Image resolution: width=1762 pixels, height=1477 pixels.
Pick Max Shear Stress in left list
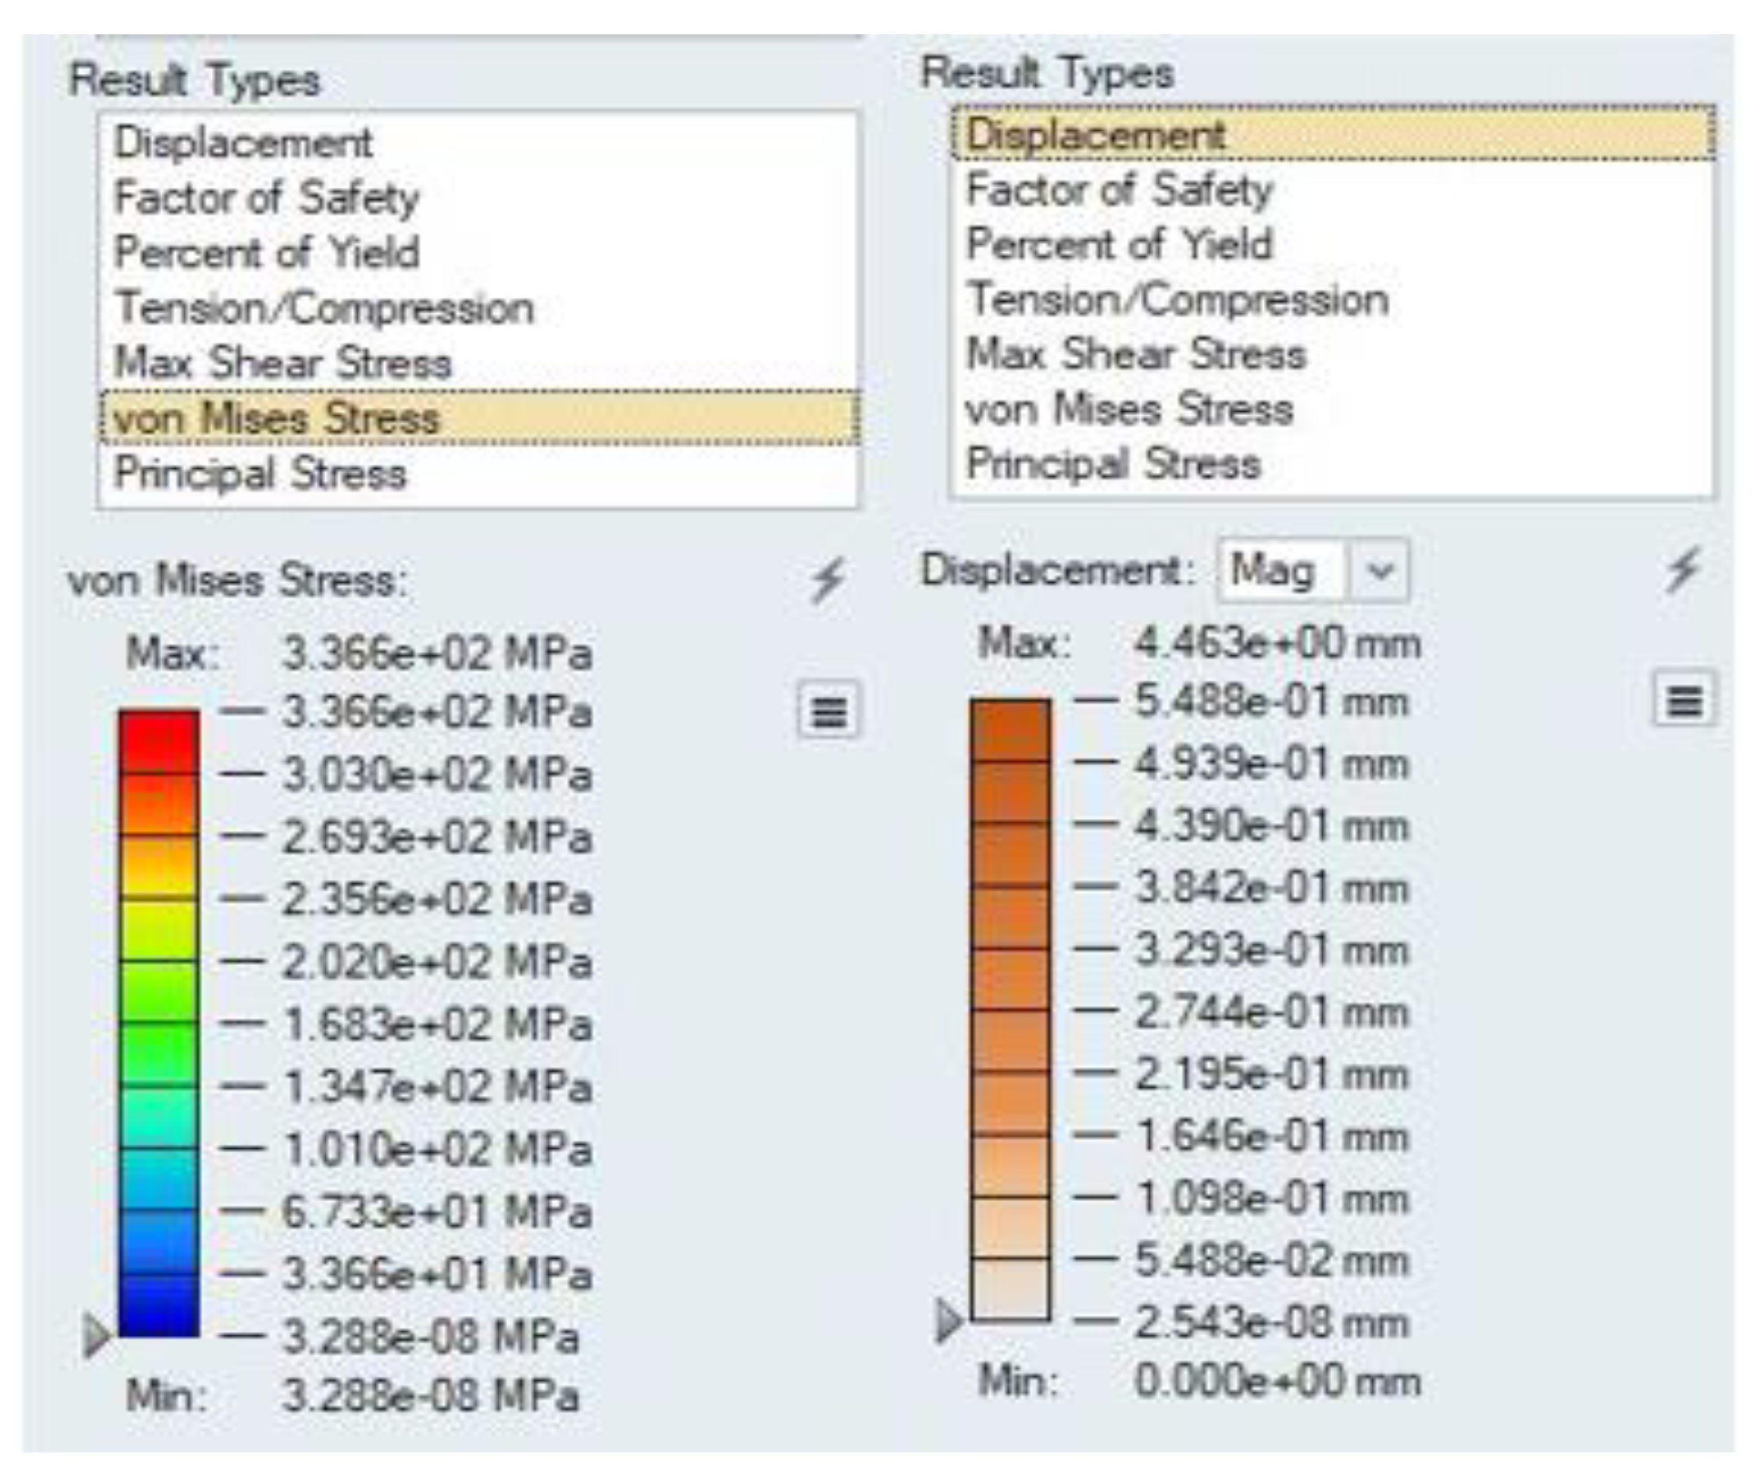coord(282,363)
